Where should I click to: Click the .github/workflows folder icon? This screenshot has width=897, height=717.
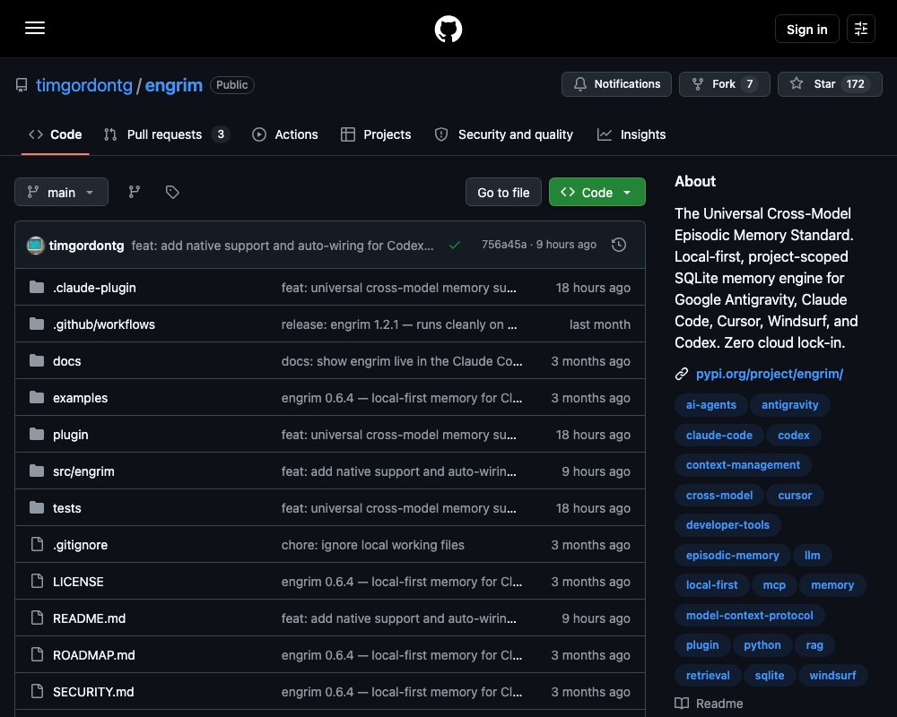point(37,324)
